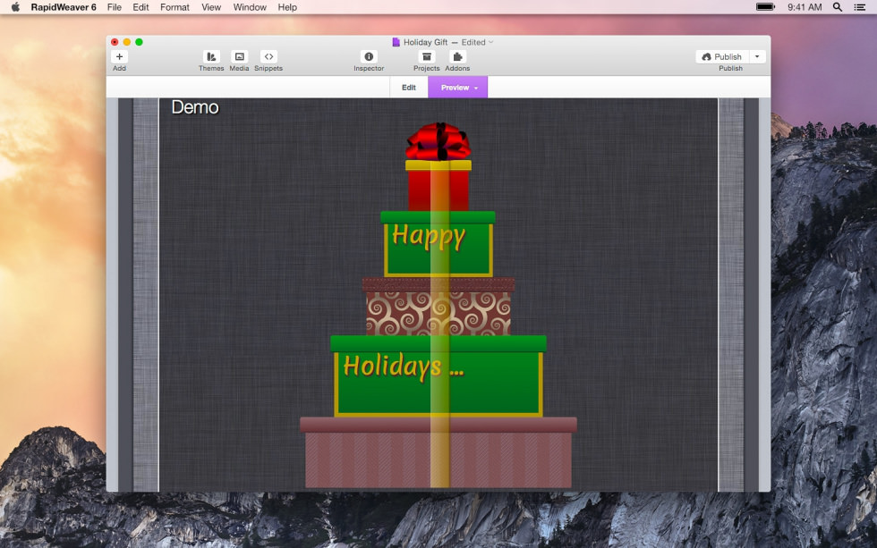Click the Demo site title
The width and height of the screenshot is (877, 548).
pos(195,106)
